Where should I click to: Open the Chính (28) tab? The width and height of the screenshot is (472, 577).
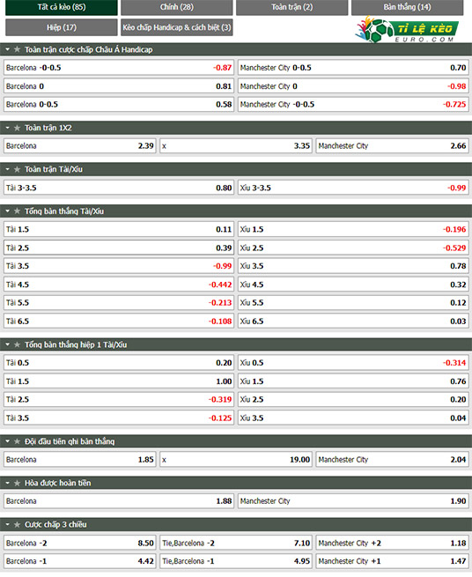tap(177, 7)
